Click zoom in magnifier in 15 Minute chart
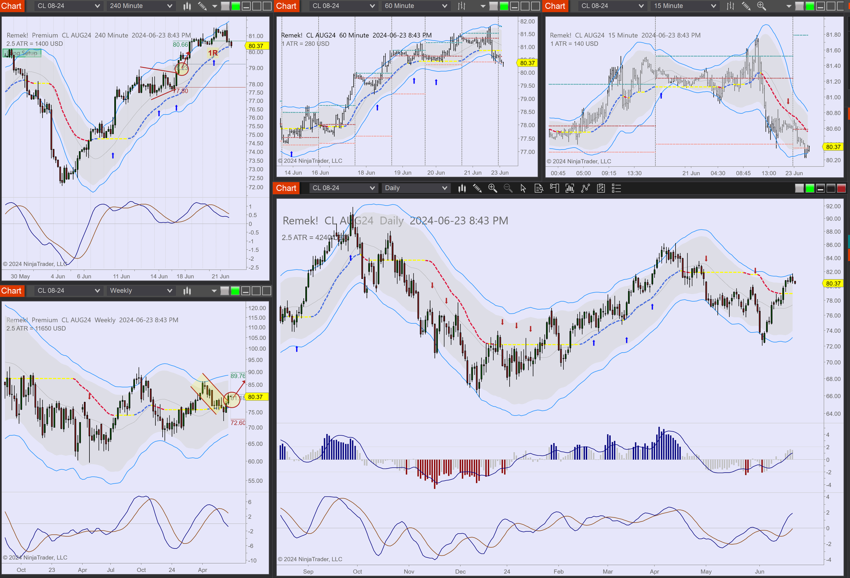 click(762, 6)
